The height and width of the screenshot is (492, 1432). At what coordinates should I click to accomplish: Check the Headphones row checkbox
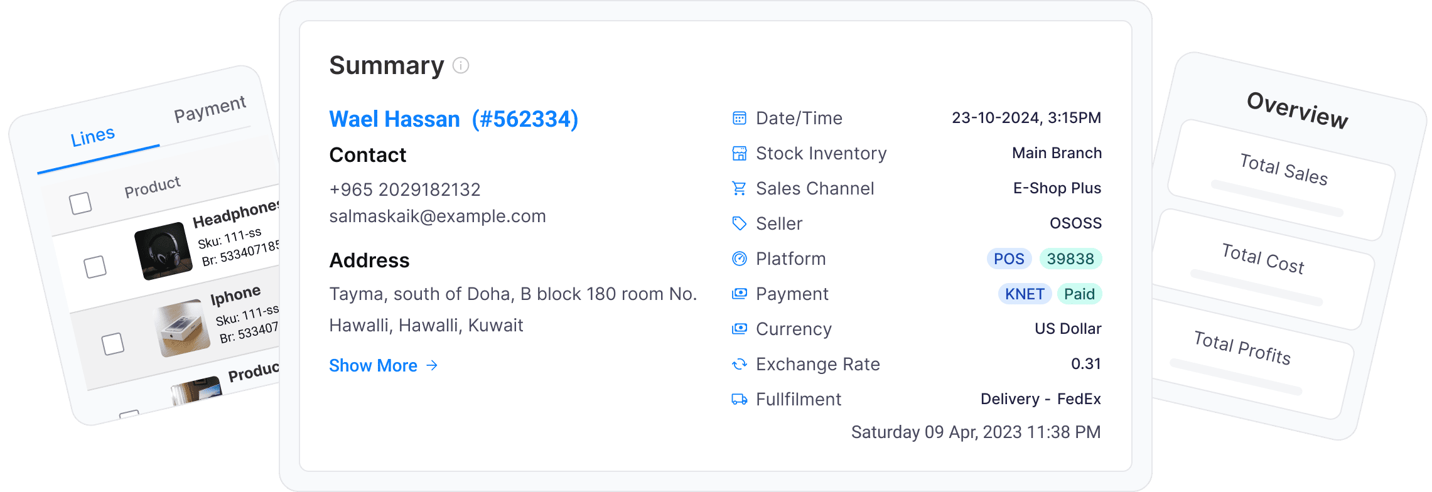[x=95, y=267]
